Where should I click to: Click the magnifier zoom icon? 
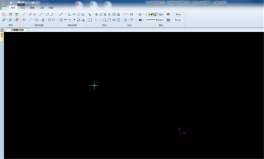[x=4, y=20]
